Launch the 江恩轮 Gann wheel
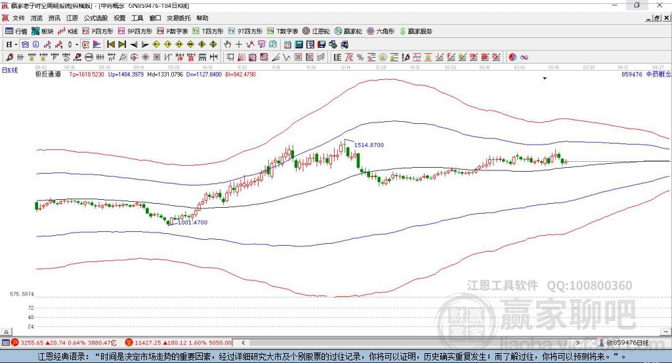The height and width of the screenshot is (363, 672). pos(316,31)
